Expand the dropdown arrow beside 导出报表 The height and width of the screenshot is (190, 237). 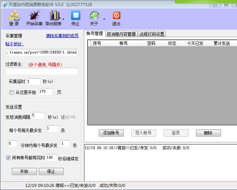[x=64, y=19]
